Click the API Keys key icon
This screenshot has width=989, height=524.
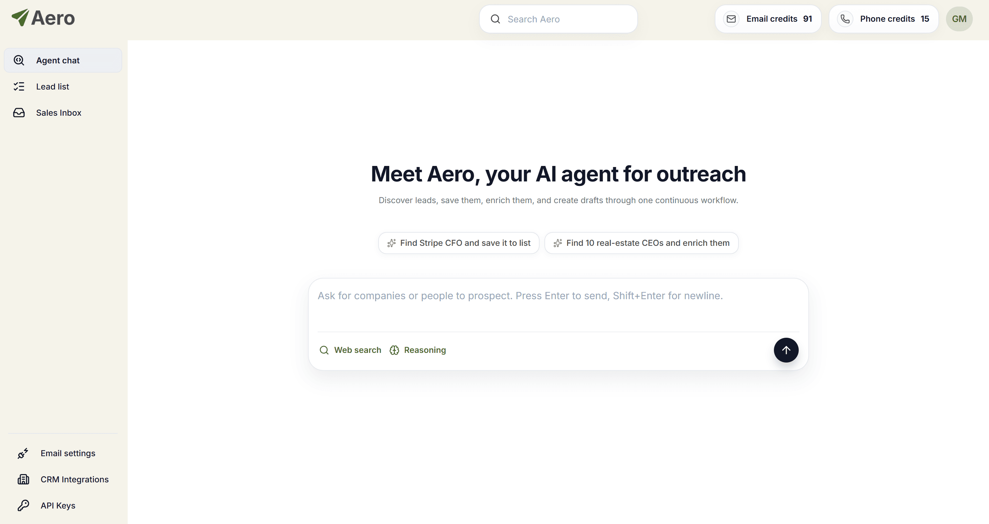[23, 505]
